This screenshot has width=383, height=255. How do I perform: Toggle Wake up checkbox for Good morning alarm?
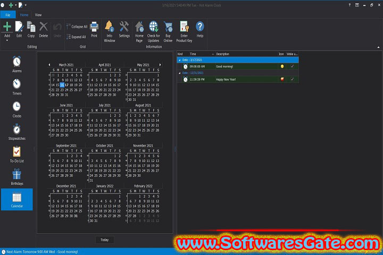point(292,66)
